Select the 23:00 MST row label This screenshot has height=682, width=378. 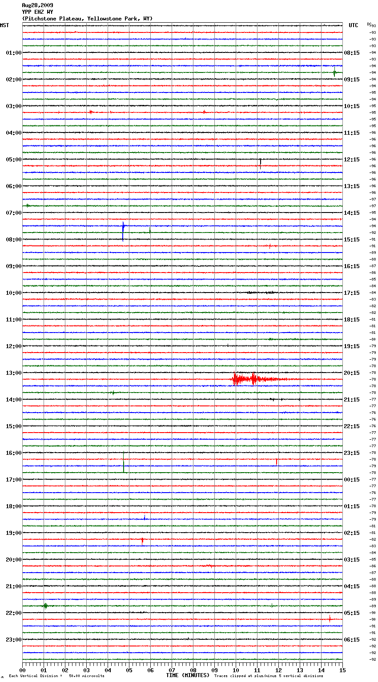click(14, 640)
